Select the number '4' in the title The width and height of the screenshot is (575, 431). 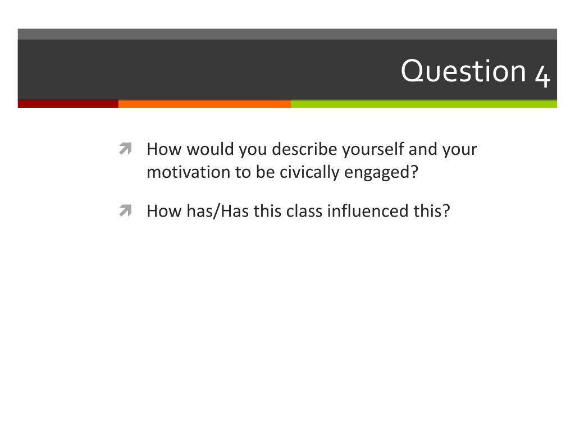[542, 73]
